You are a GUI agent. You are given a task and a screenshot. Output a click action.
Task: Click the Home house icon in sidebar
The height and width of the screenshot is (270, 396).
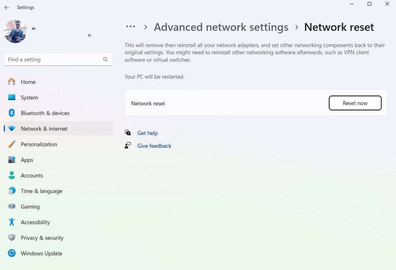tap(12, 82)
